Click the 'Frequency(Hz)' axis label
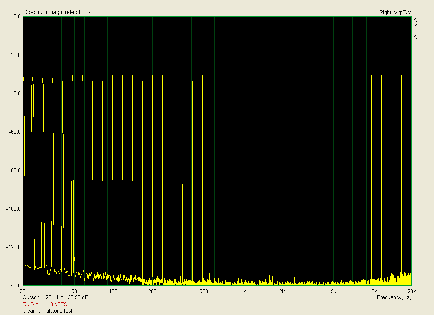Viewport: 434px width, 315px height. pos(394,298)
